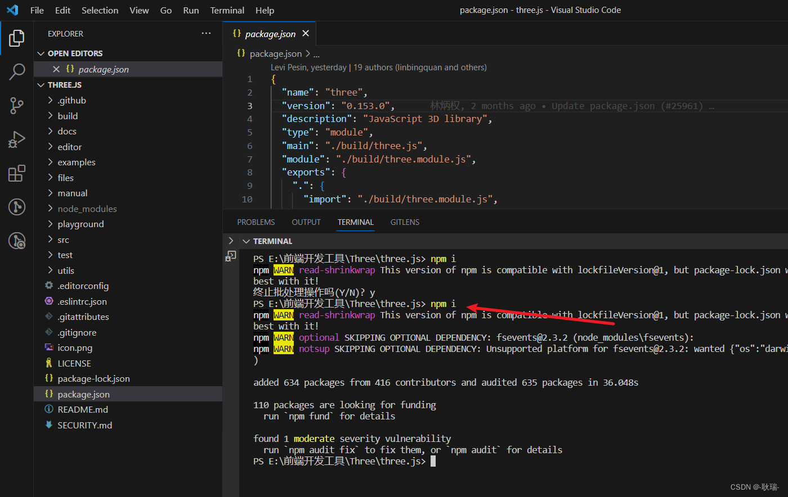Screen dimensions: 788x497
Task: Switch to the OUTPUT panel tab
Action: 306,222
